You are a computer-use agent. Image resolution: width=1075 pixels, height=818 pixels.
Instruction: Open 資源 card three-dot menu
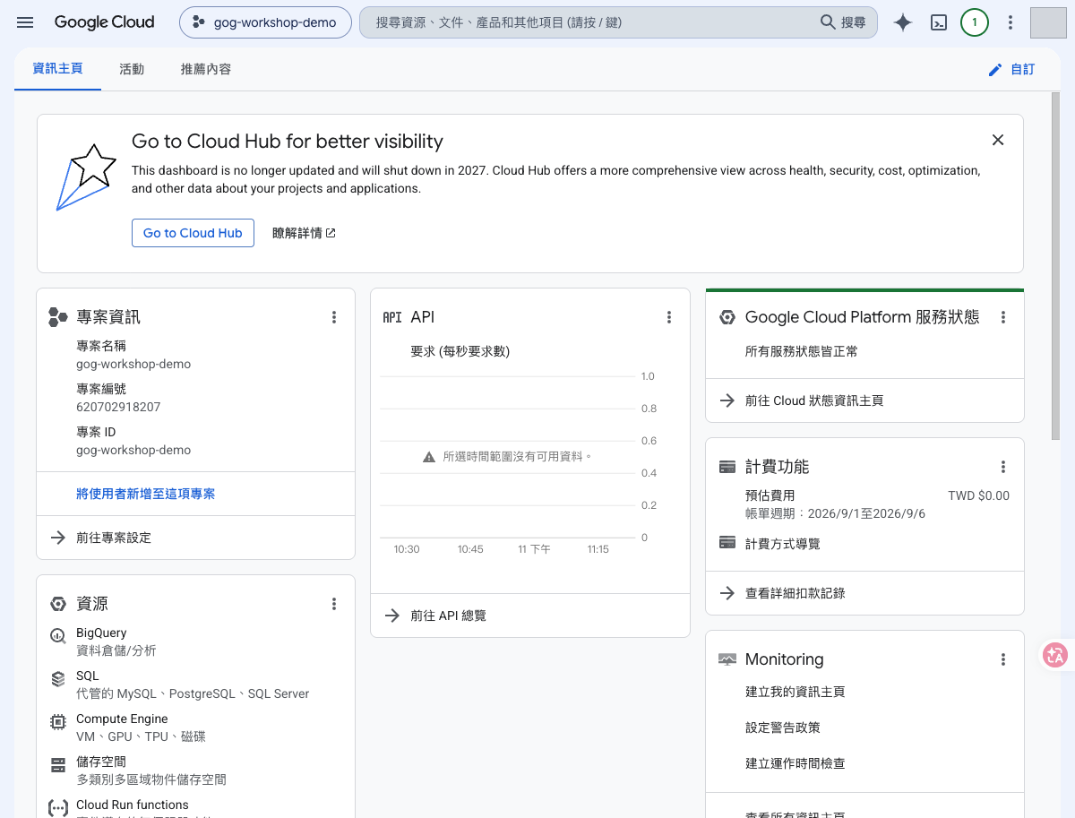tap(334, 604)
